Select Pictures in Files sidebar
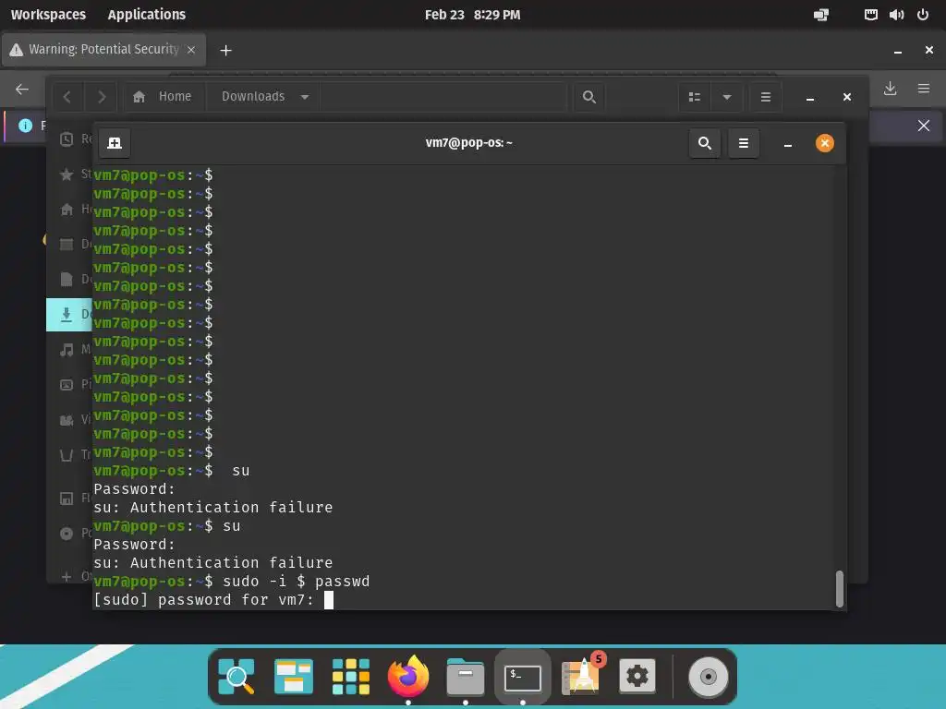This screenshot has height=709, width=946. tap(70, 384)
